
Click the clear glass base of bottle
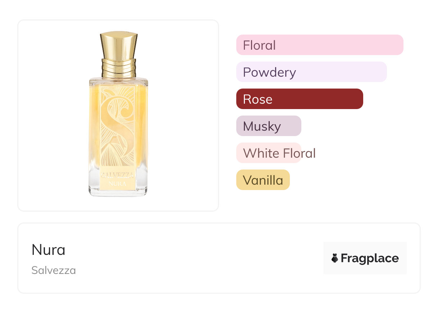[x=118, y=192]
